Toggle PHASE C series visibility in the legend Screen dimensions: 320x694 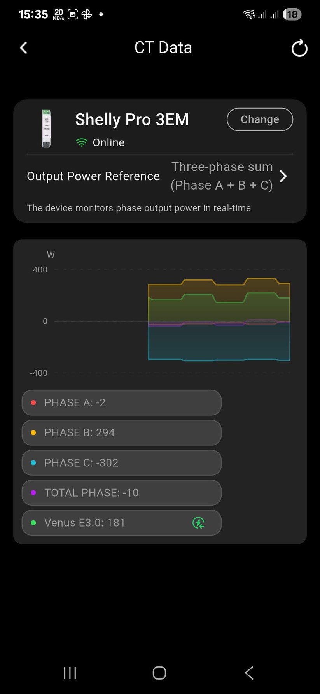tap(121, 462)
